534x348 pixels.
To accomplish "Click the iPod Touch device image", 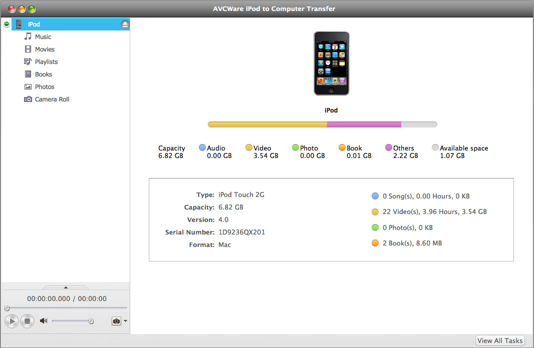I will (331, 63).
